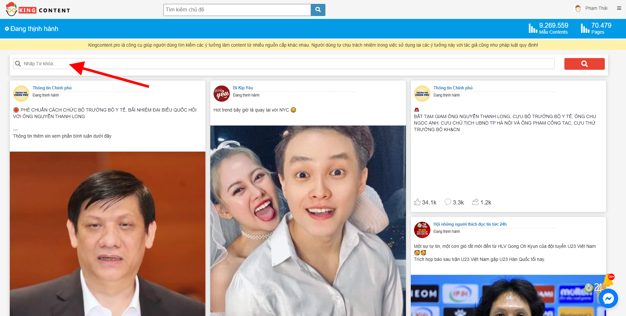Screen dimensions: 626x316
Task: Click the red keyword search button
Action: [x=584, y=64]
